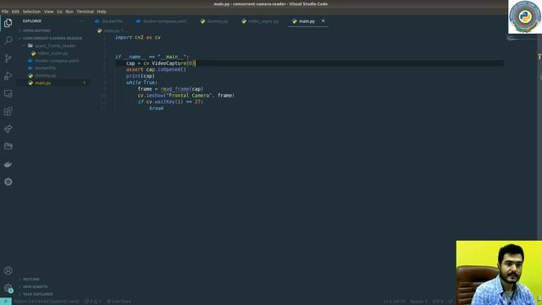Change UTF-8 encoding in status bar
Viewport: 542px width, 305px height.
[438, 302]
